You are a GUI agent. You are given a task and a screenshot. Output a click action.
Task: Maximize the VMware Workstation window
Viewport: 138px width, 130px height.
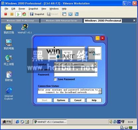tap(130, 3)
